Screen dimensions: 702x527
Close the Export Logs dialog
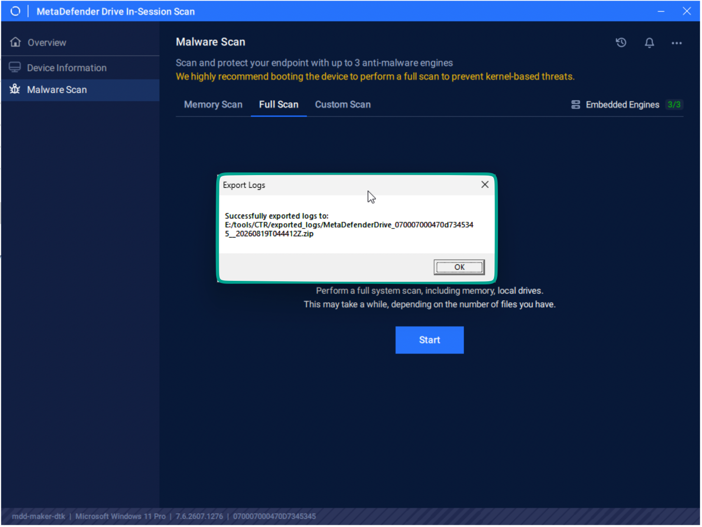[485, 185]
